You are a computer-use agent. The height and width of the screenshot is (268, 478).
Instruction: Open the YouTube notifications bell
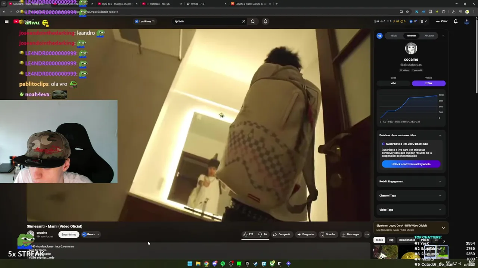pos(456,21)
